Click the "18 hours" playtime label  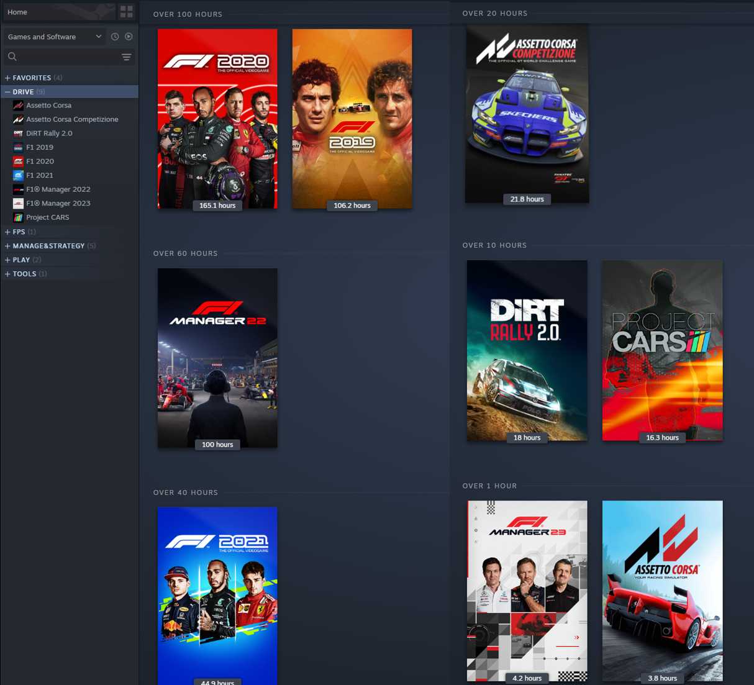click(x=527, y=438)
